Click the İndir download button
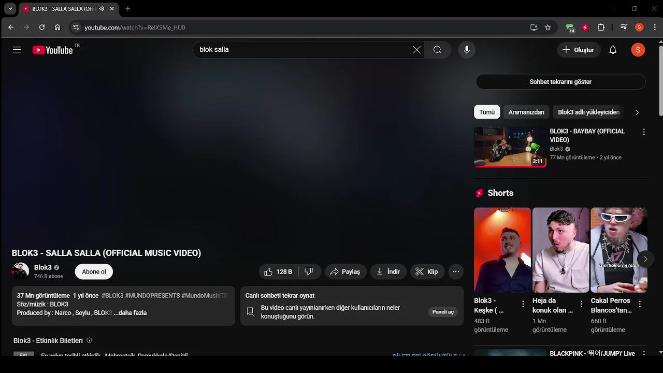 388,271
